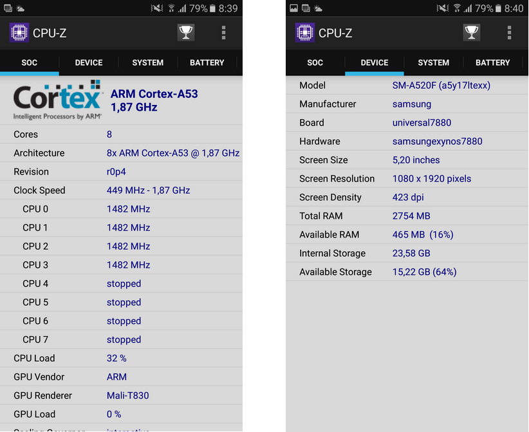Tap the weather icon in the right status bar
The height and width of the screenshot is (432, 529).
pyautogui.click(x=318, y=8)
